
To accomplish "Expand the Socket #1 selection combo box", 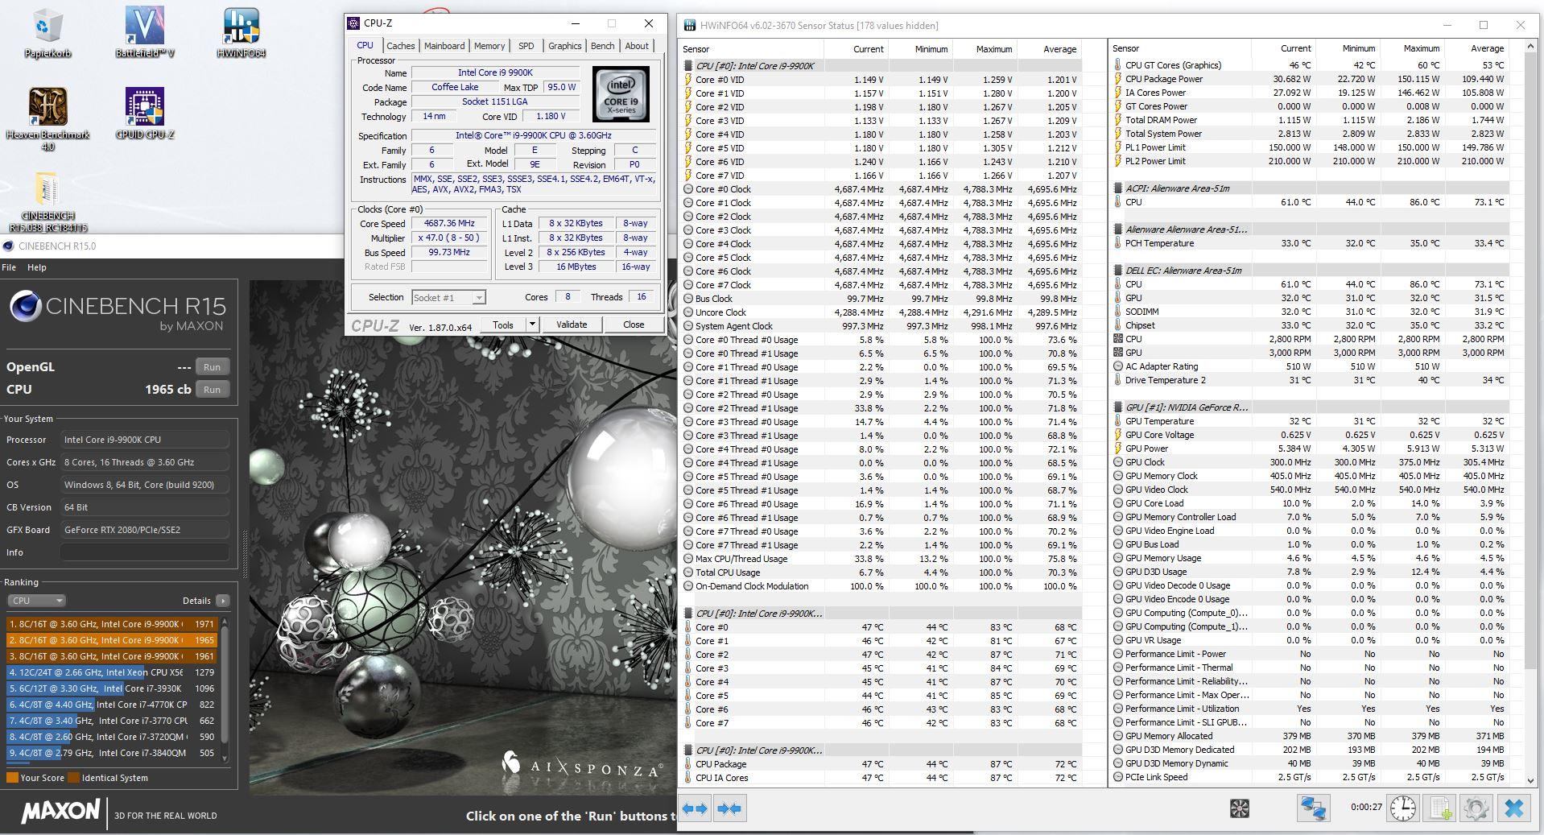I will pos(448,297).
